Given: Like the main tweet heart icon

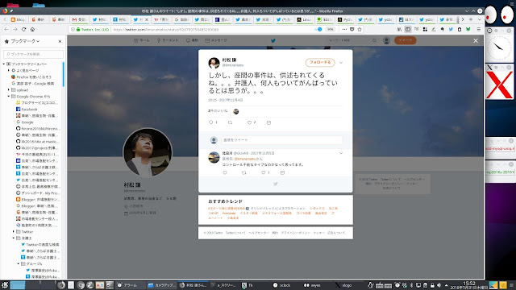Looking at the screenshot, I should point(249,122).
